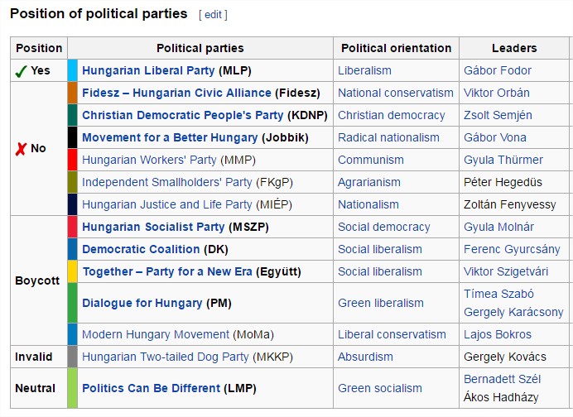The image size is (573, 417).
Task: Click the red X No icon
Action: click(x=21, y=148)
